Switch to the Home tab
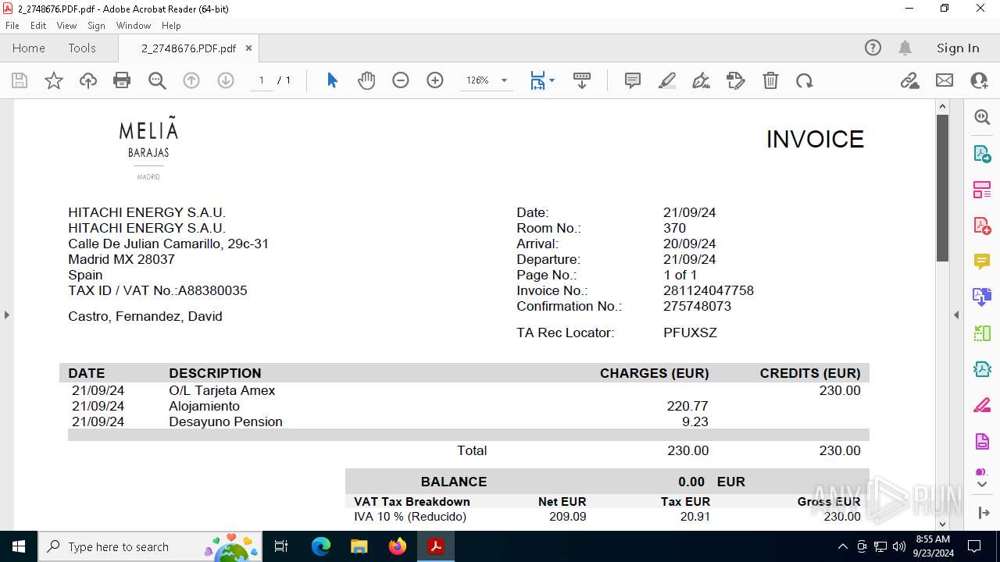 tap(29, 48)
